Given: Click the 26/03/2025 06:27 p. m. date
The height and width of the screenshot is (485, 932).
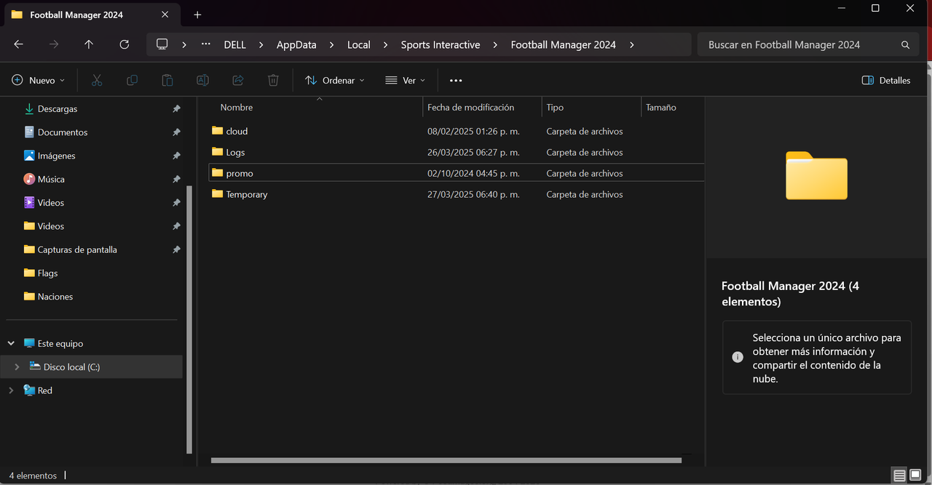Looking at the screenshot, I should 473,153.
